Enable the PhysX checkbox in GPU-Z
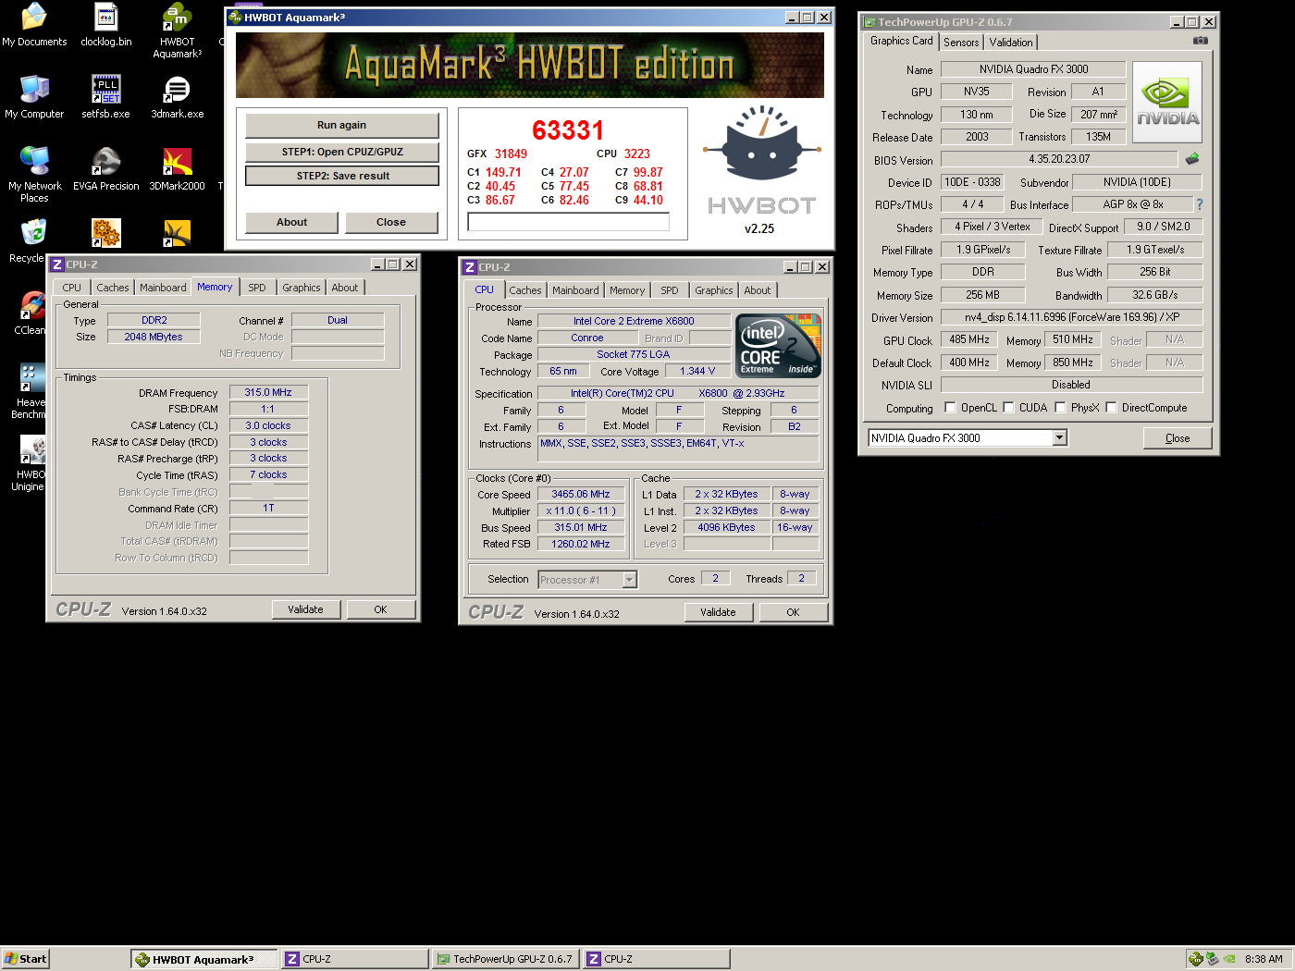Viewport: 1295px width, 971px height. 1060,407
